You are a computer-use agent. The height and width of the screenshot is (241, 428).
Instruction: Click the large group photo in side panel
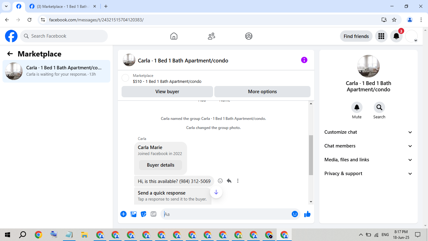[x=368, y=66]
